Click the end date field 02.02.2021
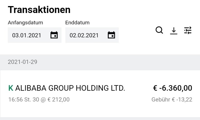 84,35
